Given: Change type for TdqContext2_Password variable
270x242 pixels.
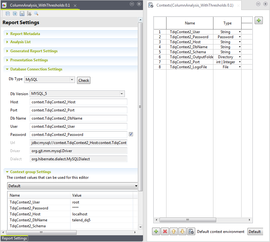Looking at the screenshot, I should click(239, 37).
